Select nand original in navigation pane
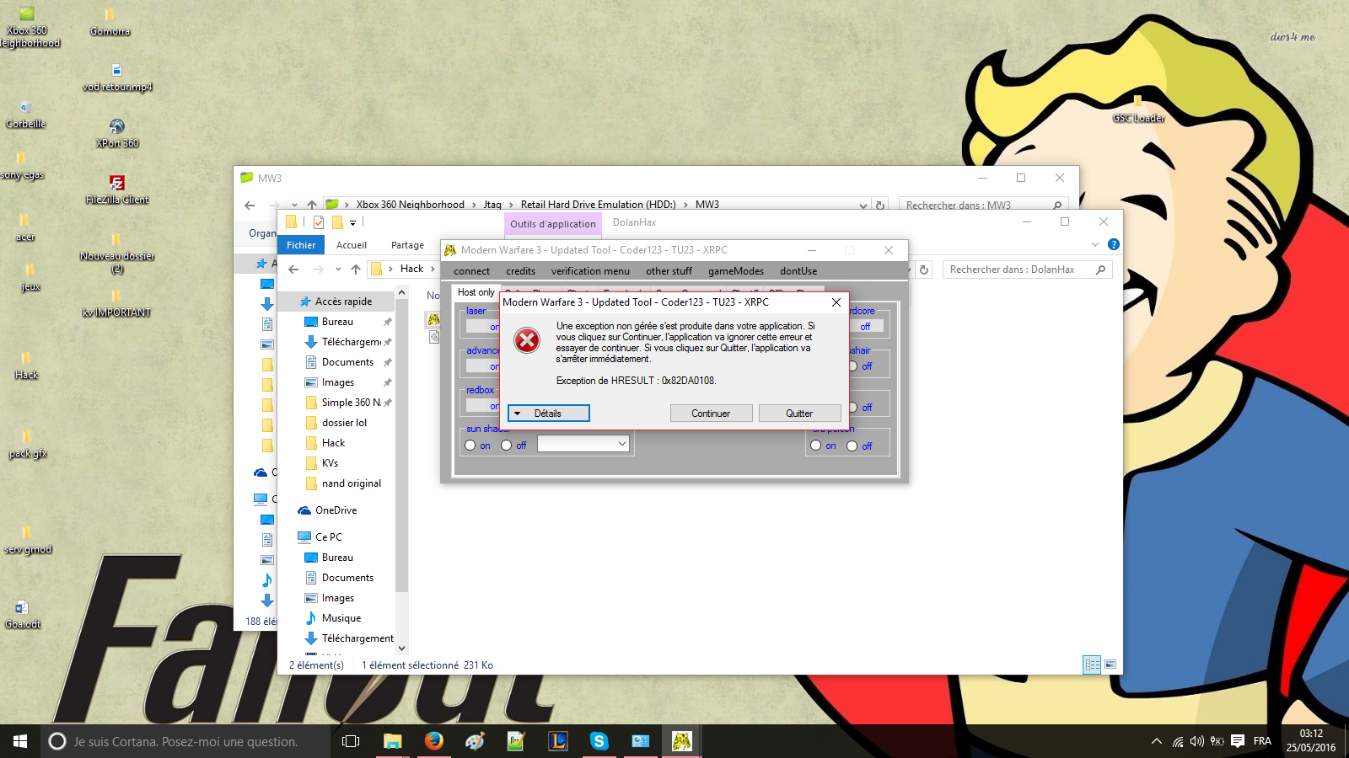 click(351, 483)
